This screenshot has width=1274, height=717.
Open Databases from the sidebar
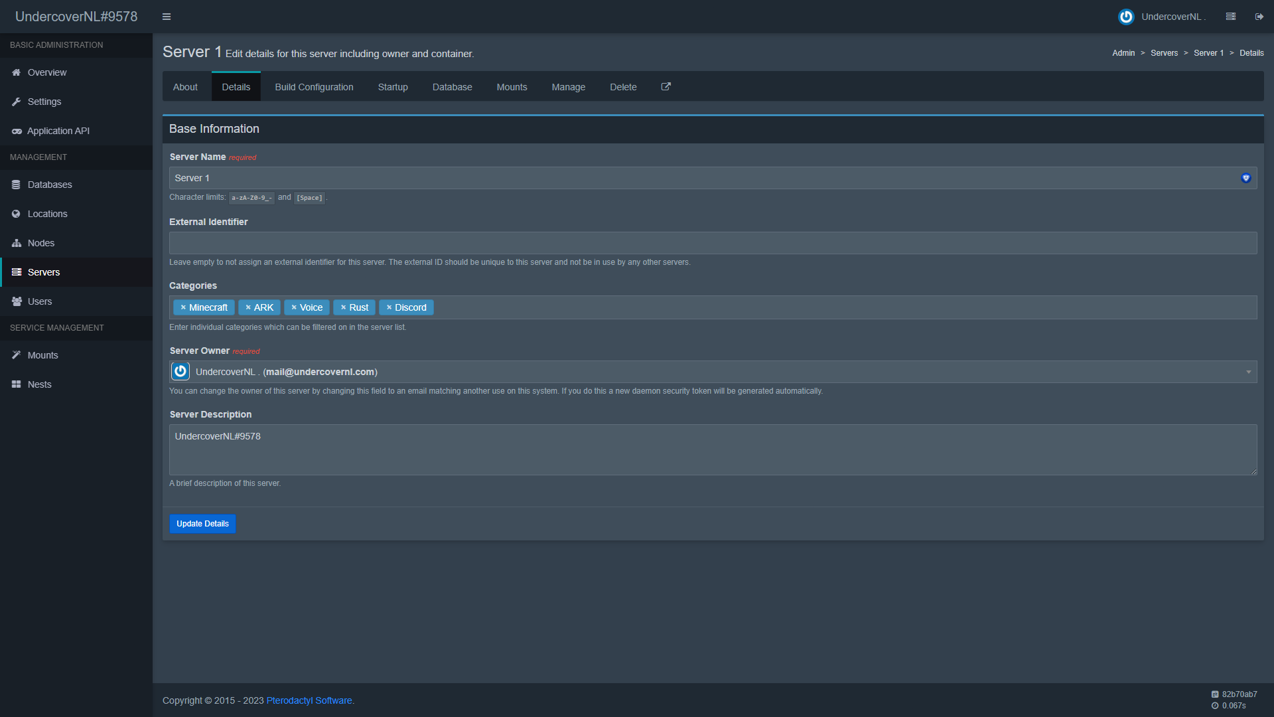click(50, 185)
